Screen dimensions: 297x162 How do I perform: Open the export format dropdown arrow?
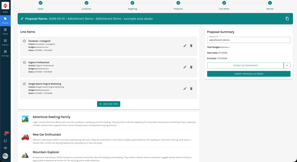point(287,66)
